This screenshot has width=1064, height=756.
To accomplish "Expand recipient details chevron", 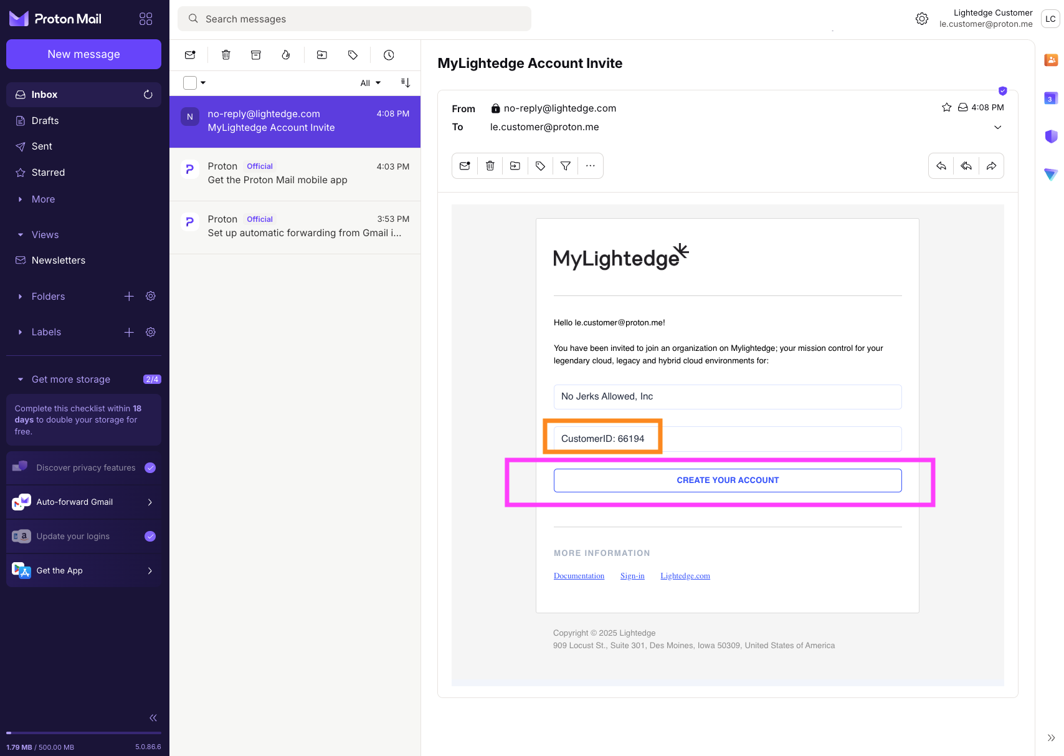I will coord(997,127).
